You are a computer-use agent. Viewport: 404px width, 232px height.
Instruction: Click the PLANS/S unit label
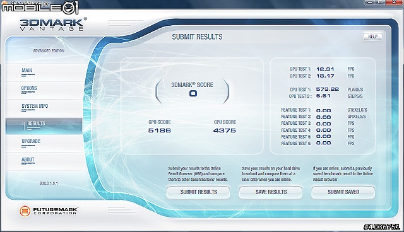point(355,90)
